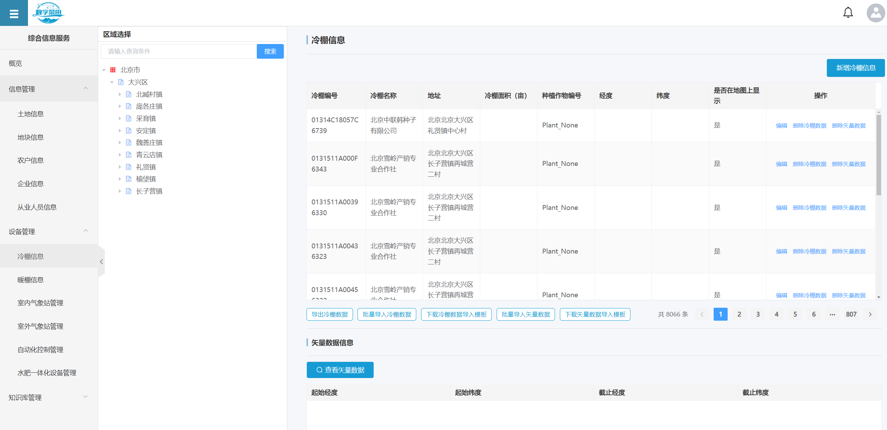This screenshot has height=430, width=887.
Task: Open the 自动化控制管理 menu item
Action: [x=49, y=350]
